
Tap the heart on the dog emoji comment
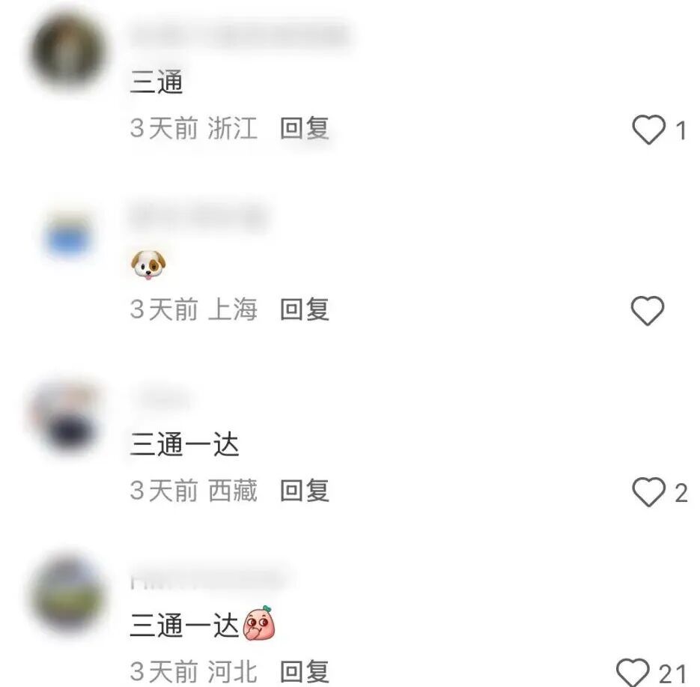pos(648,310)
